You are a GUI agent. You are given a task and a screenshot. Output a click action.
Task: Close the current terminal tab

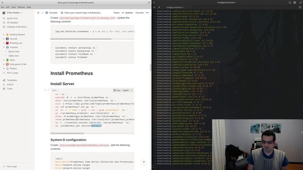[159, 8]
